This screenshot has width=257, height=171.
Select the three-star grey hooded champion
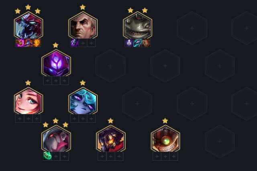[56, 139]
